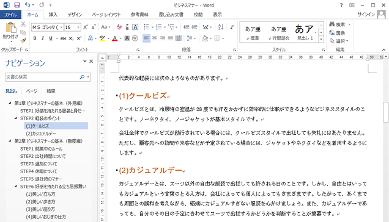Undo the last action
This screenshot has height=222, width=389.
[28, 5]
